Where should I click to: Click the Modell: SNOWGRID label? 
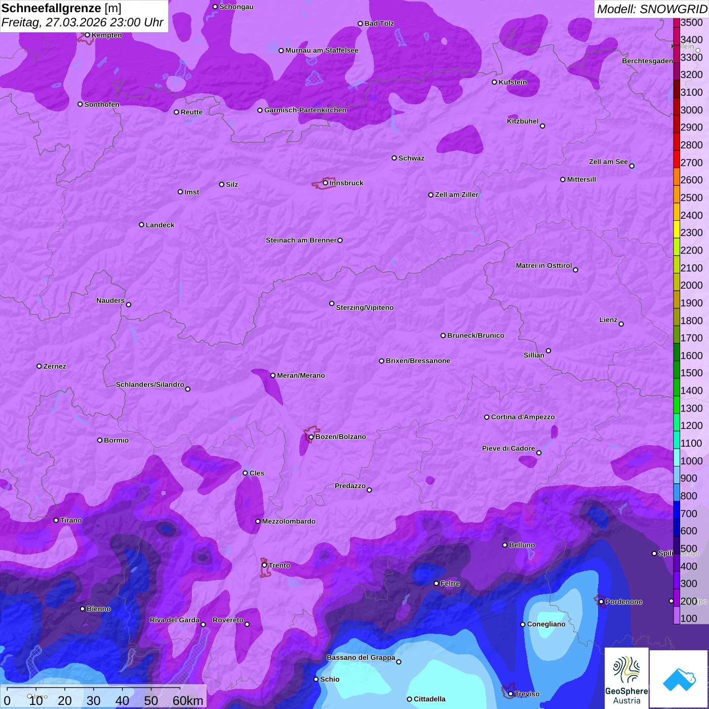[x=652, y=9]
